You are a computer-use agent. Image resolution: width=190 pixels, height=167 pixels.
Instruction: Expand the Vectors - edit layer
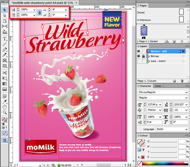149,51
